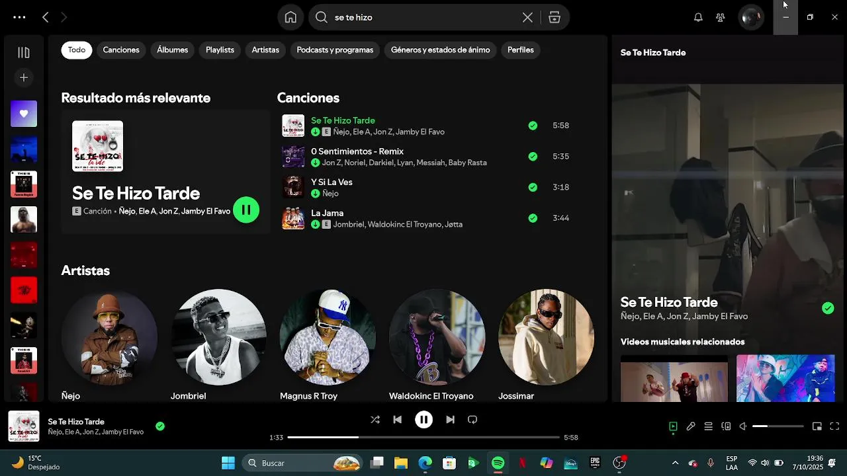Open the notifications bell

tap(698, 18)
